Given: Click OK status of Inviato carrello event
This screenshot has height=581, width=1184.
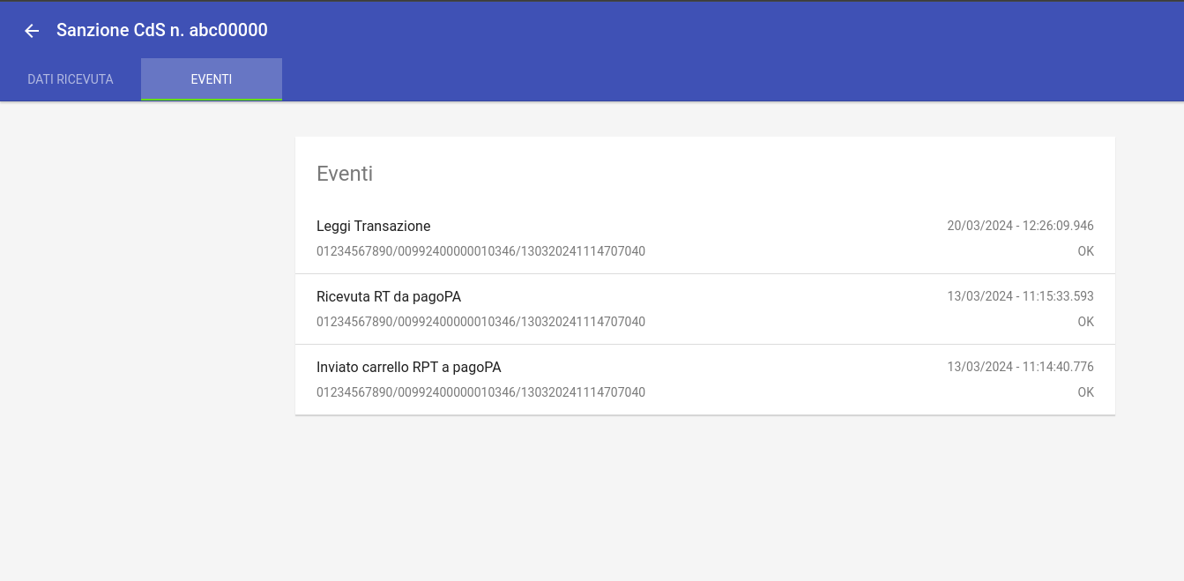Looking at the screenshot, I should [x=1085, y=392].
